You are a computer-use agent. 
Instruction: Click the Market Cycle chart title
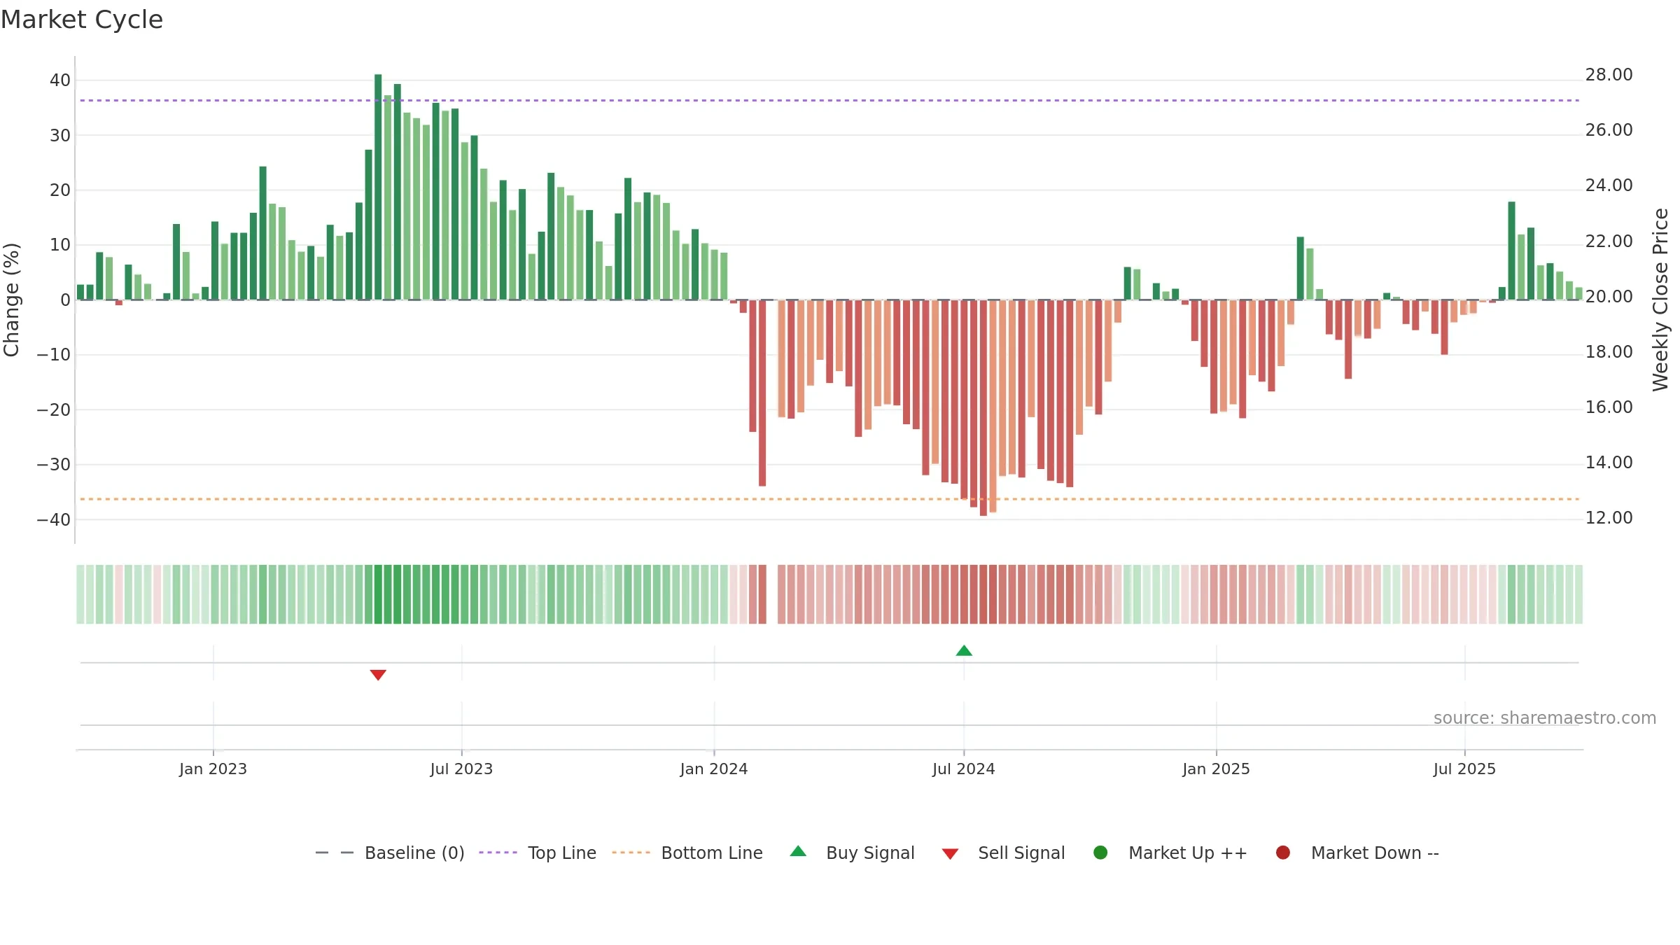coord(82,20)
